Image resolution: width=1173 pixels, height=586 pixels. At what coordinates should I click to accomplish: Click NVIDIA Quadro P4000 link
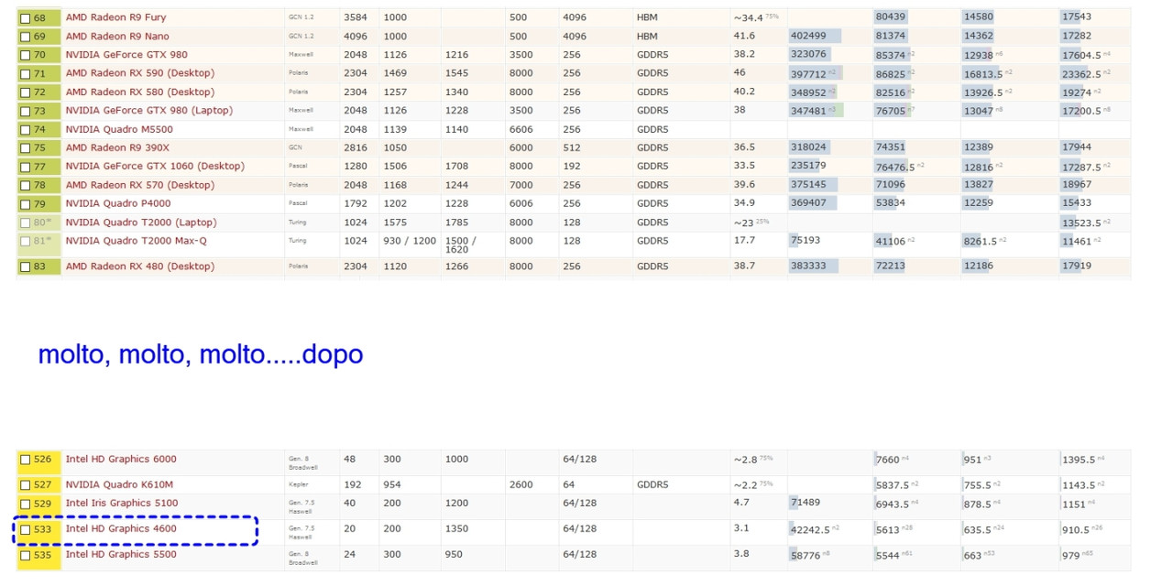[118, 203]
